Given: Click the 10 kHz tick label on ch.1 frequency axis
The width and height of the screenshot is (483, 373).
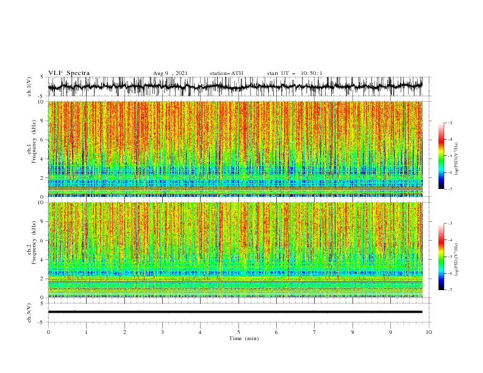Looking at the screenshot, I should coord(41,102).
